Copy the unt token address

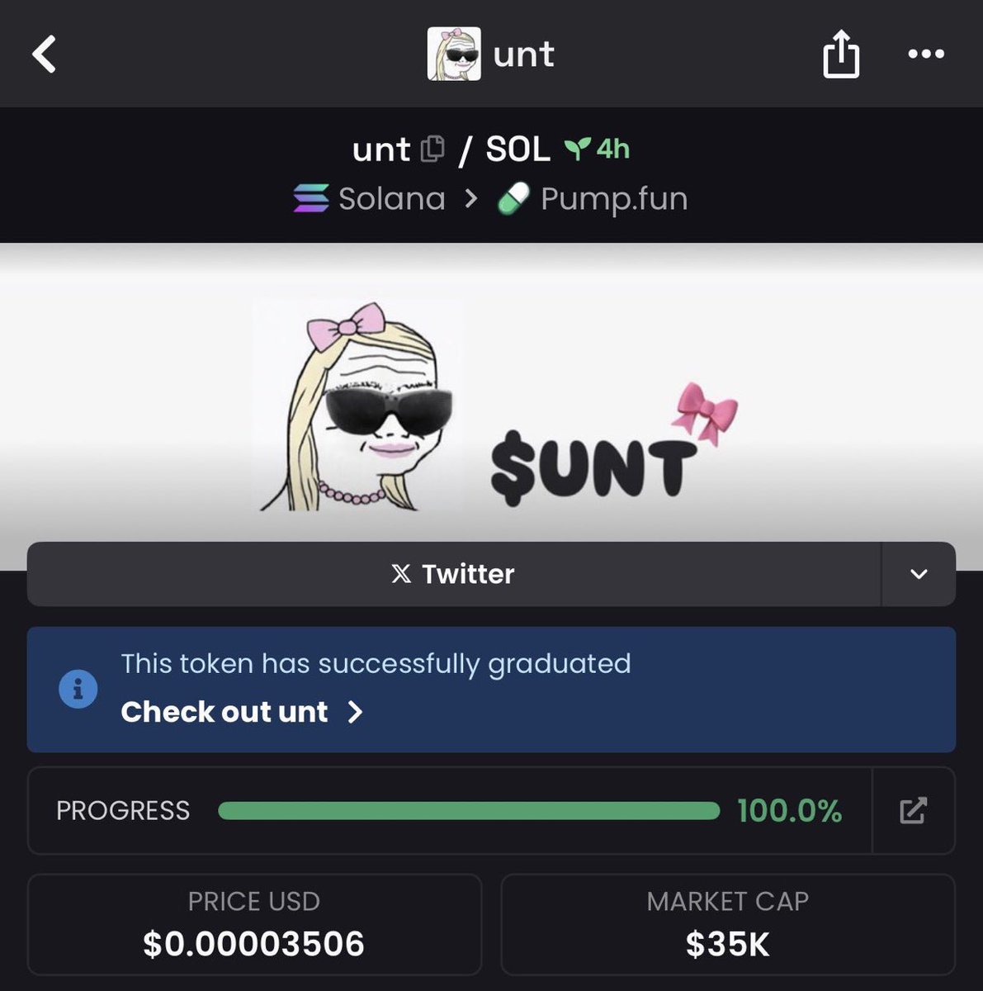pos(432,149)
